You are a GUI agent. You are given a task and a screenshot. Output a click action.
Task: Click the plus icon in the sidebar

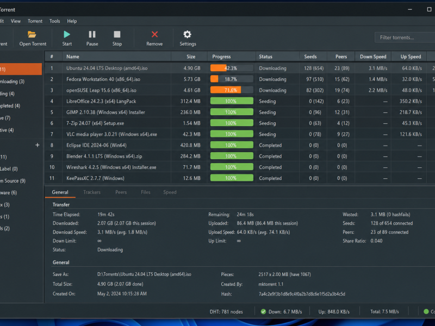click(38, 145)
